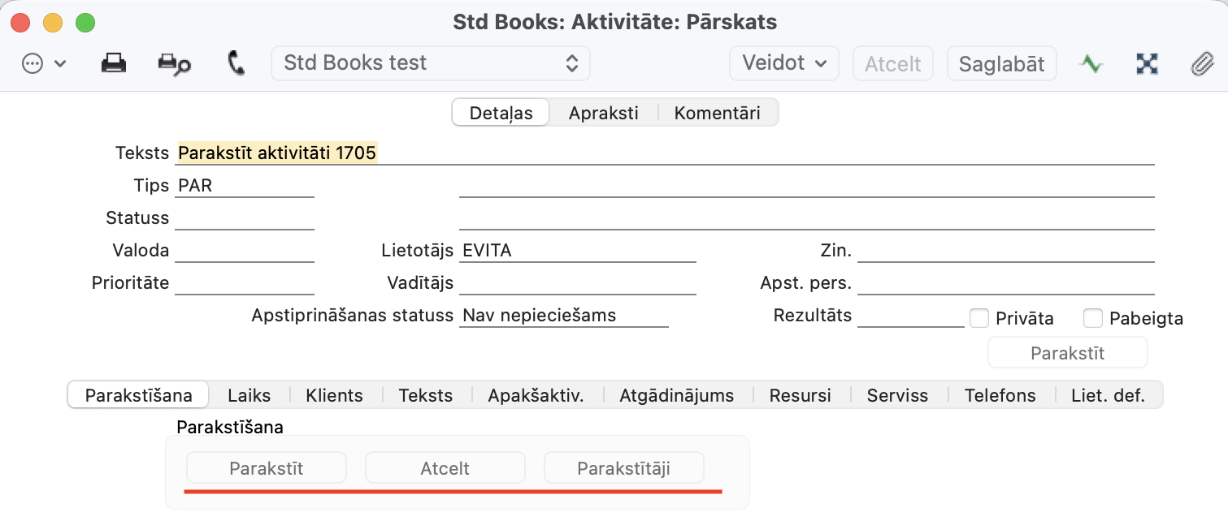Click the Parakstītāji button
Viewport: 1228px width, 525px height.
coord(623,468)
